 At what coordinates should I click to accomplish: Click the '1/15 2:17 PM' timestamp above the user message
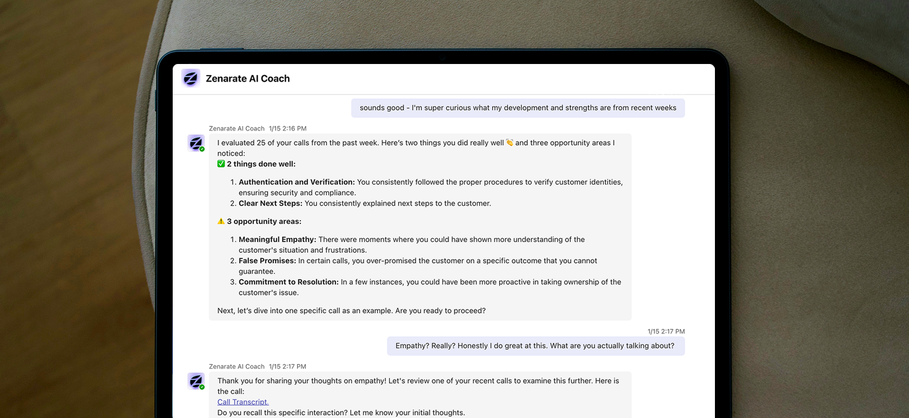tap(666, 331)
